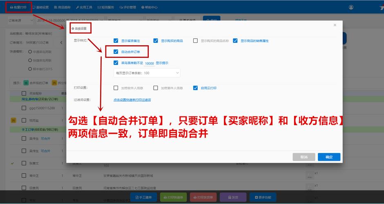384x204 pixels.
Task: Select 中通菜鸟两联 radio option
Action: (x=30, y=51)
